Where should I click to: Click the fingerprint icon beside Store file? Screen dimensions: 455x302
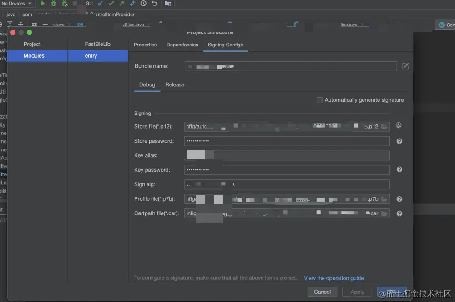tap(399, 125)
